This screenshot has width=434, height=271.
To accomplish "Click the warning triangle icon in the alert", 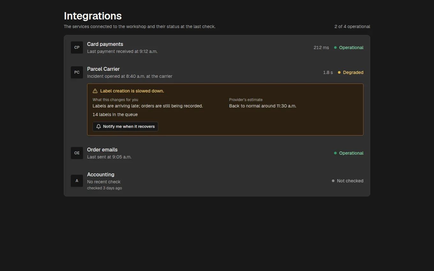I will tap(95, 91).
